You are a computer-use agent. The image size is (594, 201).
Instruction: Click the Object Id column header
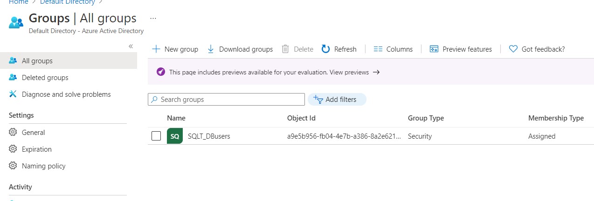tap(301, 118)
